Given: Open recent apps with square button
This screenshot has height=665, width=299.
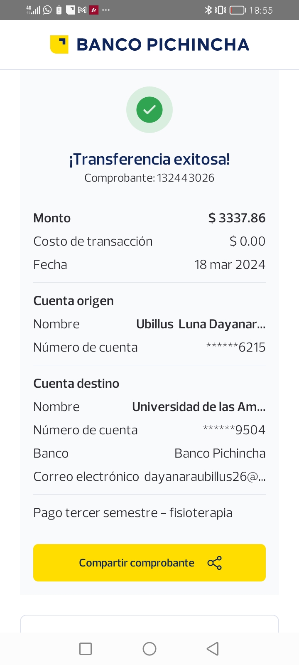Looking at the screenshot, I should pos(86,649).
